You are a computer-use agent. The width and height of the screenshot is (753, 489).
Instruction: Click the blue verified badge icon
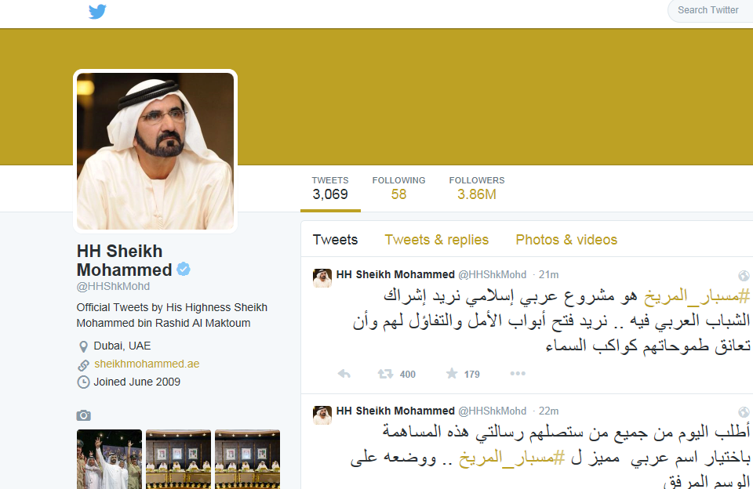click(184, 270)
